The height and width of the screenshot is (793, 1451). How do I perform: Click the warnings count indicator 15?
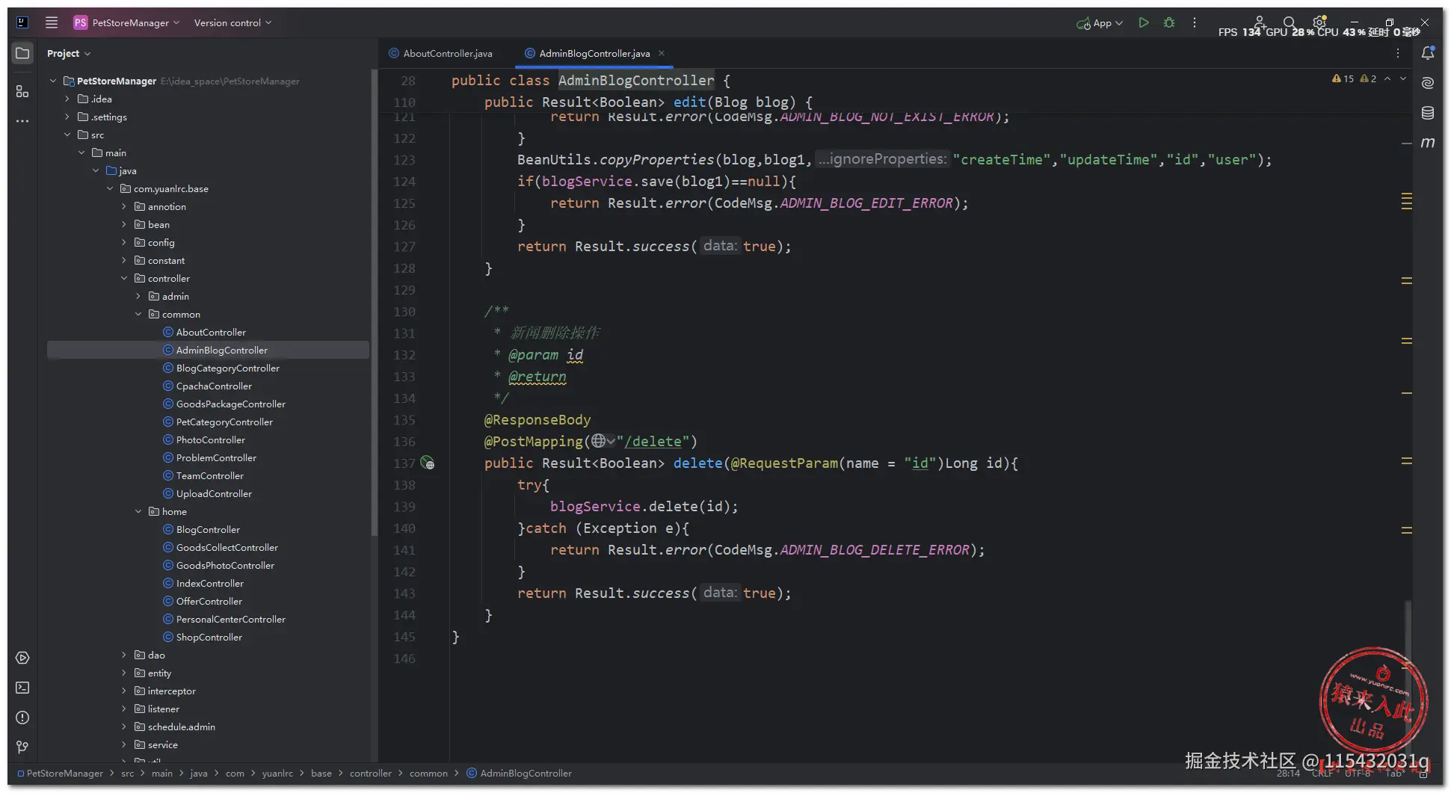[1343, 78]
